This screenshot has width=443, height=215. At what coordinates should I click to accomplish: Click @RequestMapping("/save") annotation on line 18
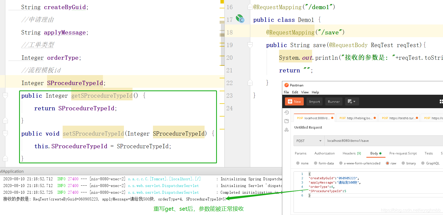(x=305, y=32)
